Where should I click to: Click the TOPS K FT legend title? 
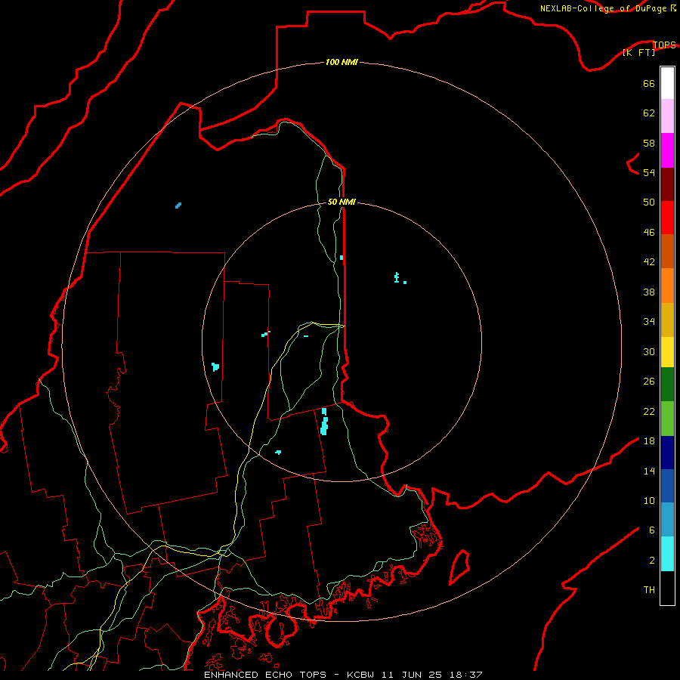tap(649, 48)
